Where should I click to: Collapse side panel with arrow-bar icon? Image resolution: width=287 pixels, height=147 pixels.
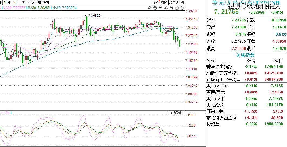tap(182, 2)
